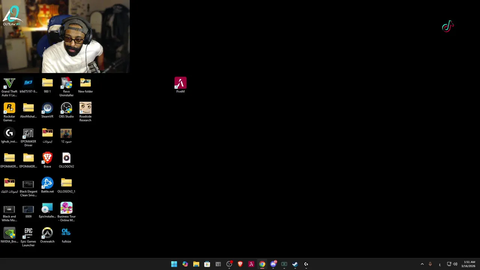Switch to Steam in the taskbar
Image resolution: width=480 pixels, height=270 pixels.
pos(295,264)
